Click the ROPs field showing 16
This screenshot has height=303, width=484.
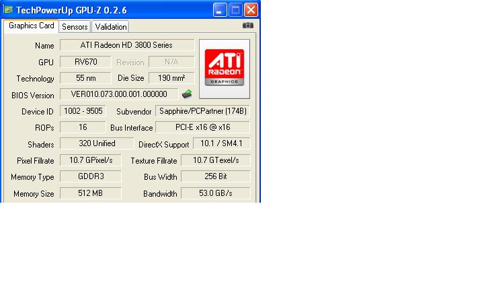pos(83,127)
